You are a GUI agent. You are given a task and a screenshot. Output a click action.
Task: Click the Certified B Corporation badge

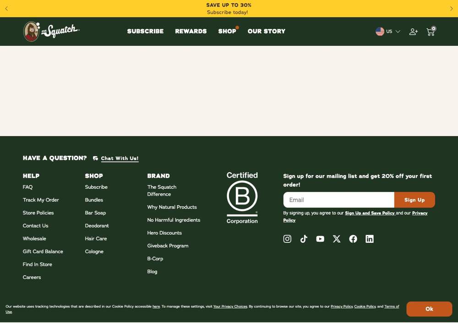242,198
